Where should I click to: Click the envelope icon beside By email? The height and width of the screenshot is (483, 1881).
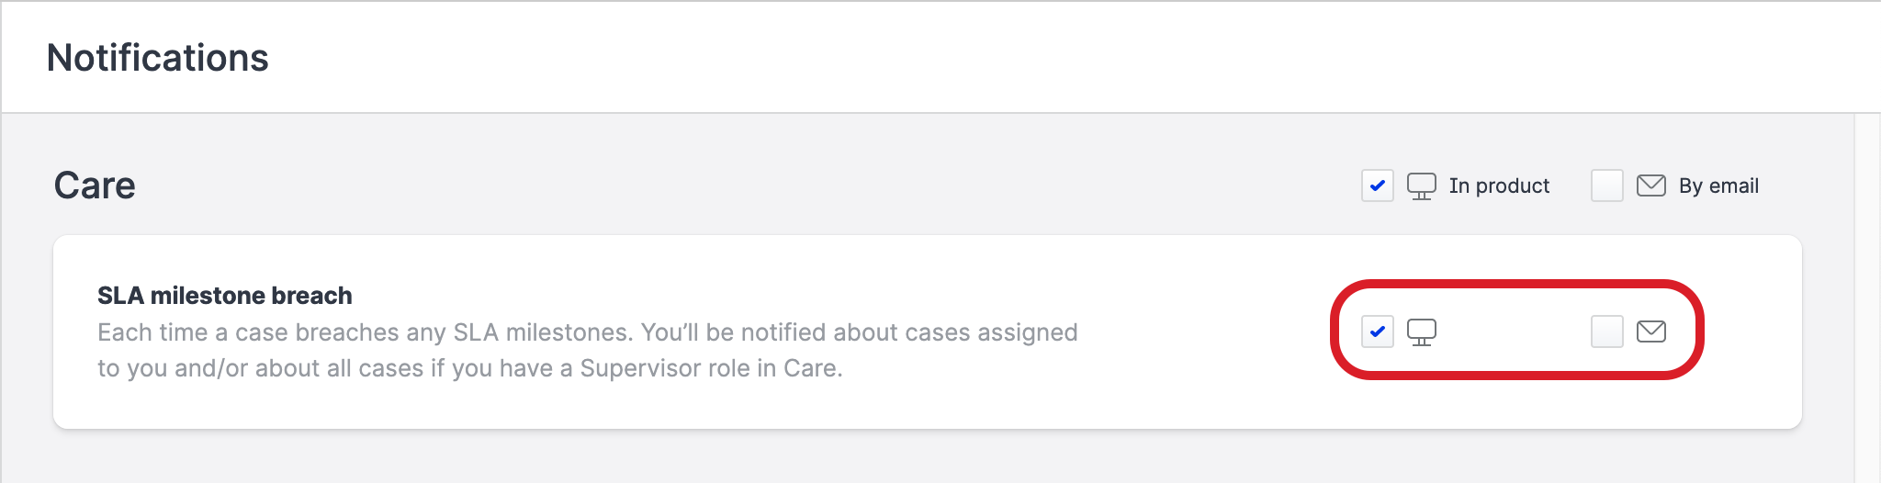tap(1650, 185)
